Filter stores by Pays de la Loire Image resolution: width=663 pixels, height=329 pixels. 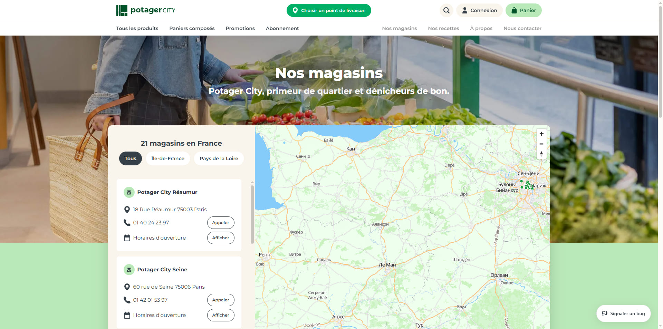[219, 158]
